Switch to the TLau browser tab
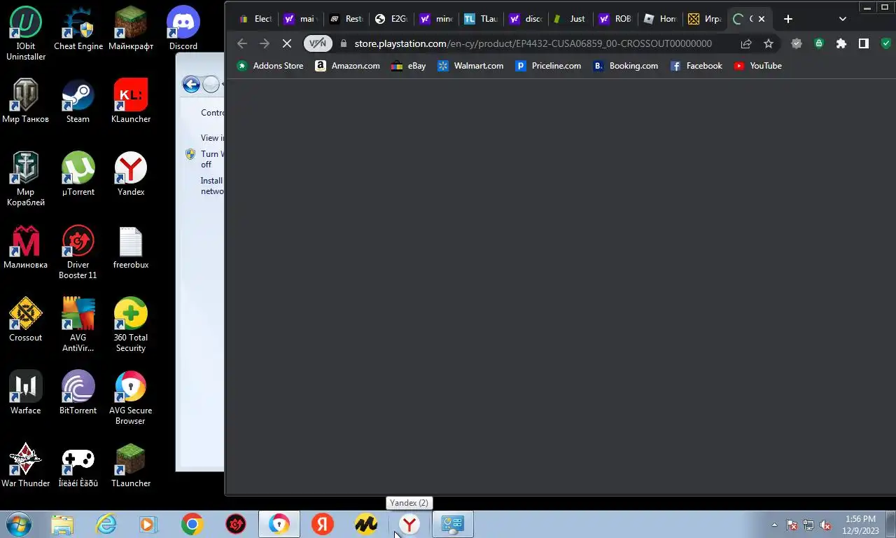 (479, 19)
